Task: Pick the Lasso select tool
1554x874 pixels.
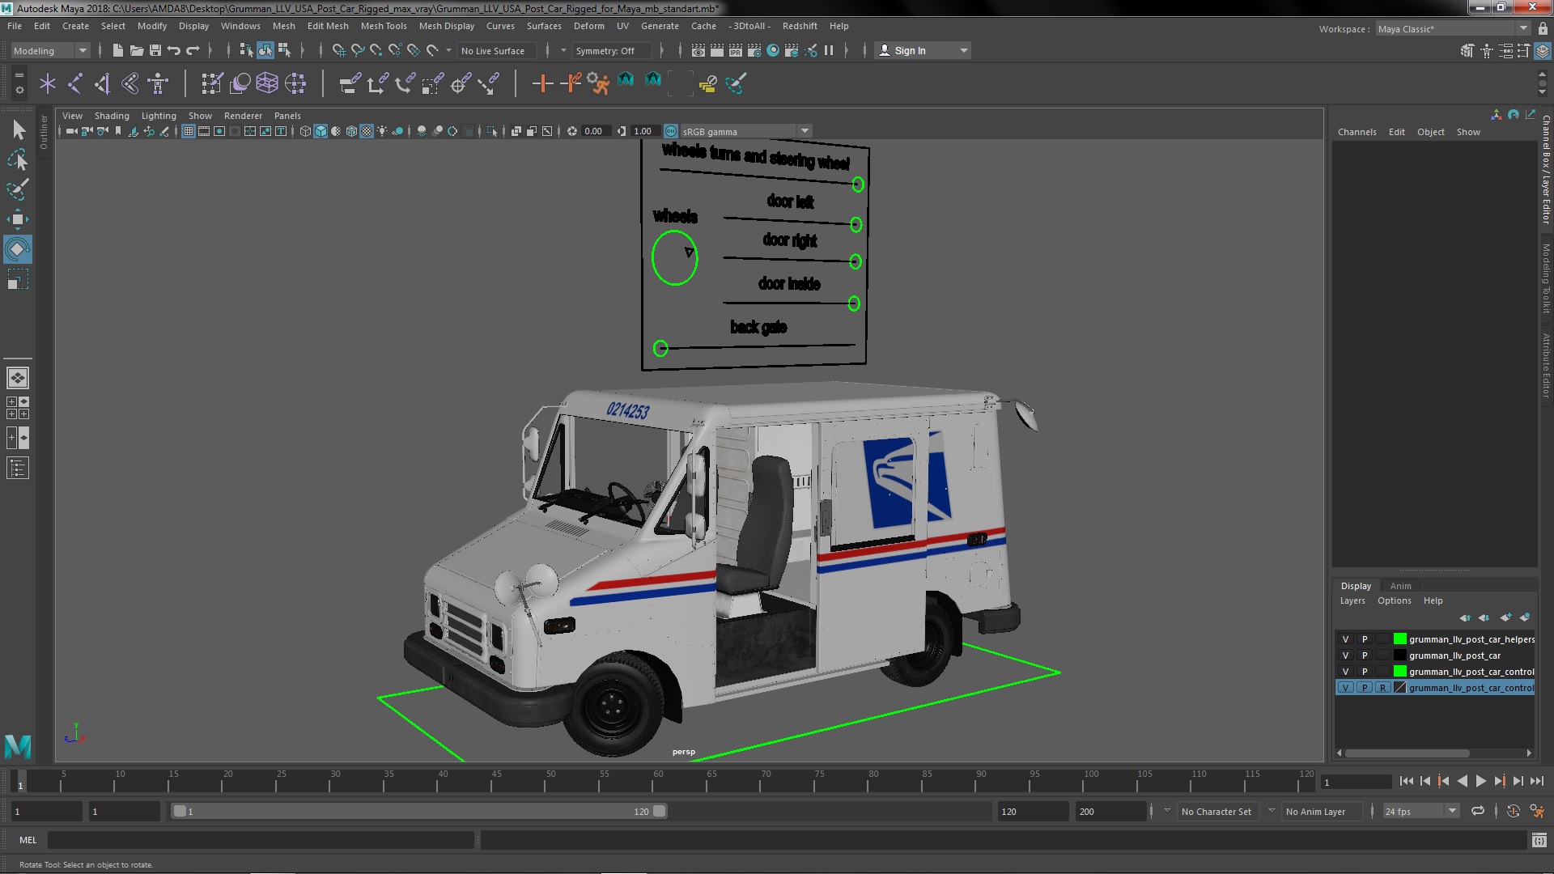Action: coord(17,159)
